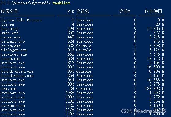Image resolution: width=171 pixels, height=117 pixels.
Task: Select the System Idle Process entry
Action: 21,20
